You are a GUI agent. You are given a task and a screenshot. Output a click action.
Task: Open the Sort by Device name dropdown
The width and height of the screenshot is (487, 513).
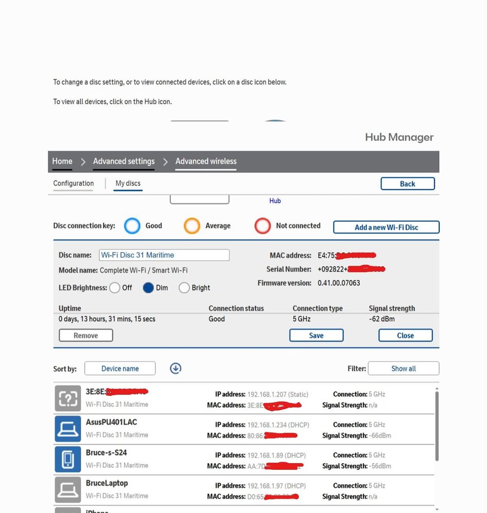click(120, 368)
